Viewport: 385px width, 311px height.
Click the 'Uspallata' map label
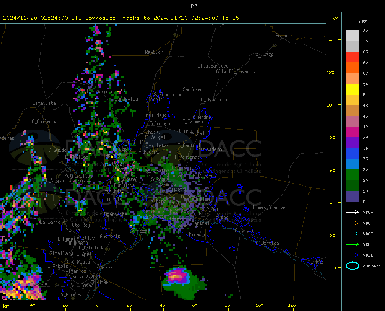44,104
